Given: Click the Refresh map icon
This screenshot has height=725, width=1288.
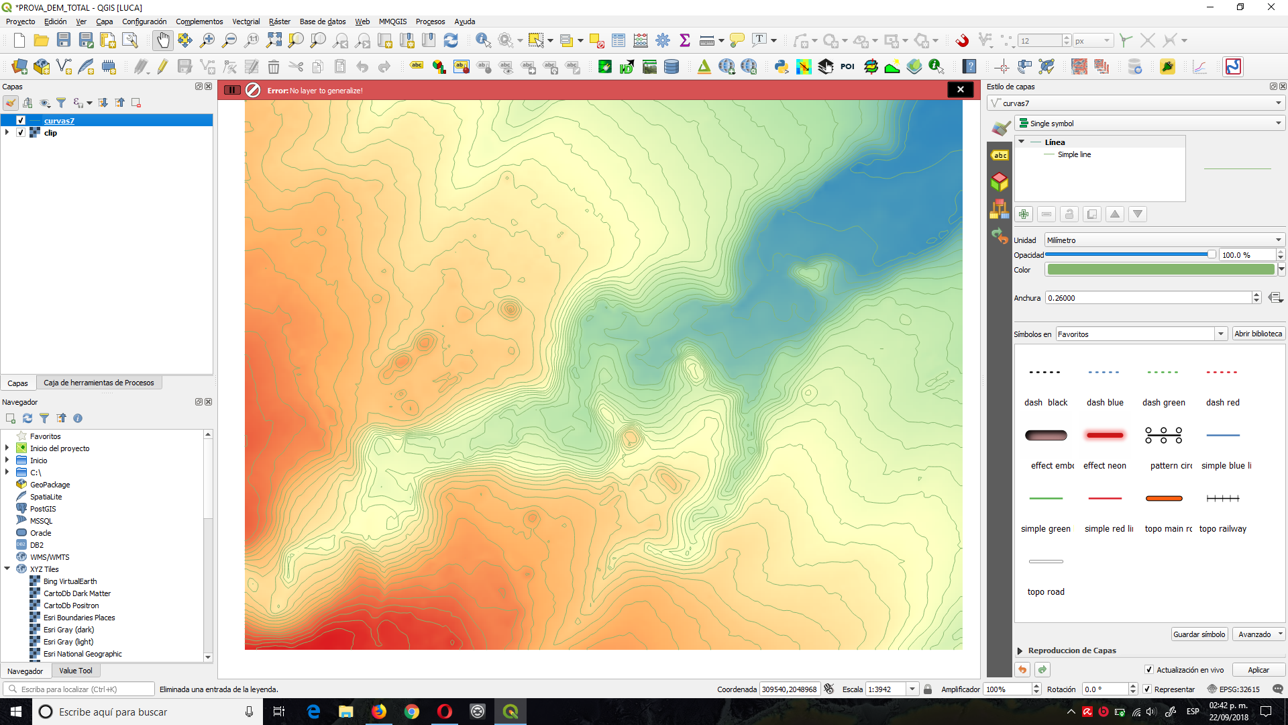Looking at the screenshot, I should (x=451, y=40).
